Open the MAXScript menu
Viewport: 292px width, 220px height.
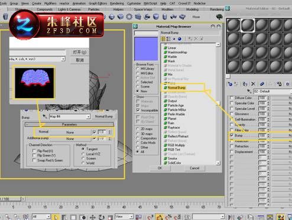(x=150, y=4)
